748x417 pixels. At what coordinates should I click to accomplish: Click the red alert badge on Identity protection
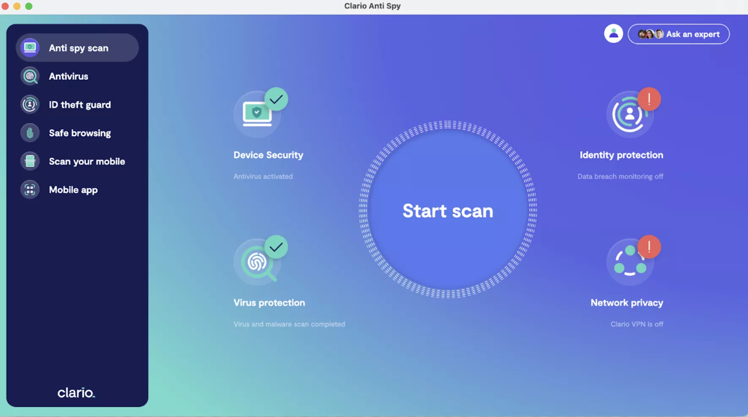pyautogui.click(x=649, y=99)
